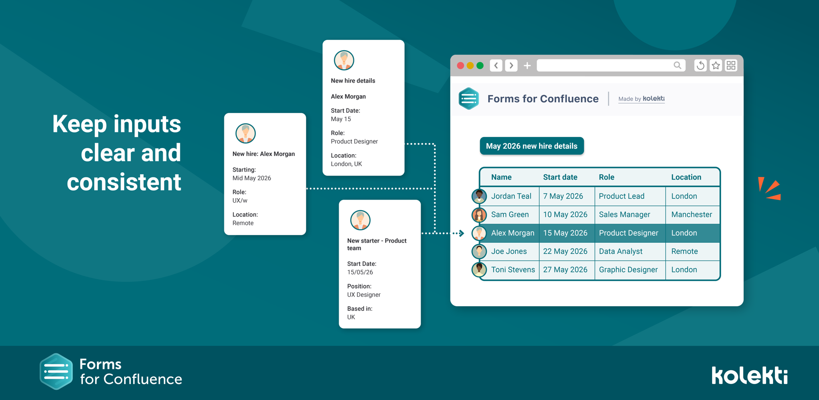Image resolution: width=819 pixels, height=400 pixels.
Task: Click the Name column header
Action: click(501, 177)
